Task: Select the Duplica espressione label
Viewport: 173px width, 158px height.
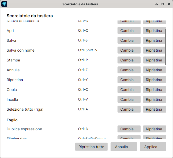Action: coord(24,129)
